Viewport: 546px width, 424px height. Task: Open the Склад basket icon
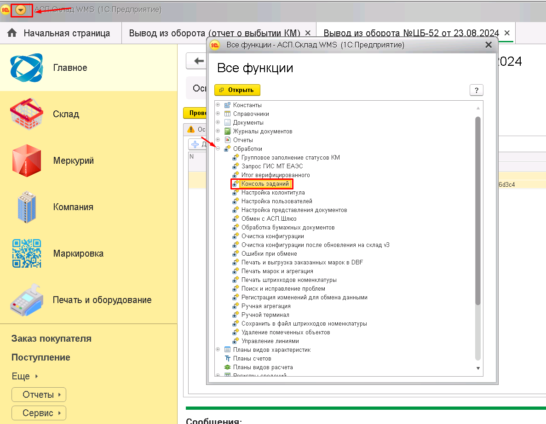(27, 114)
